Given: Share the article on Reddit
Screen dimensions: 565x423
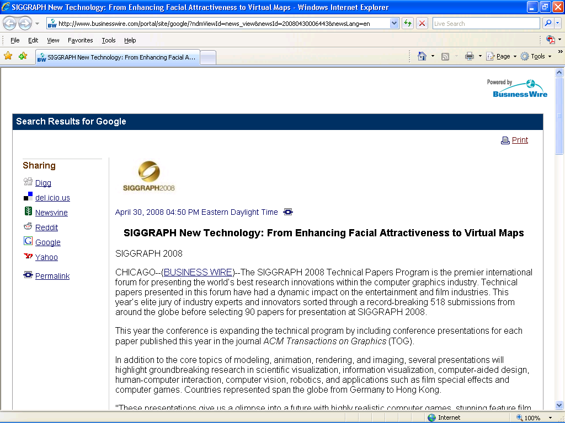Looking at the screenshot, I should click(46, 227).
